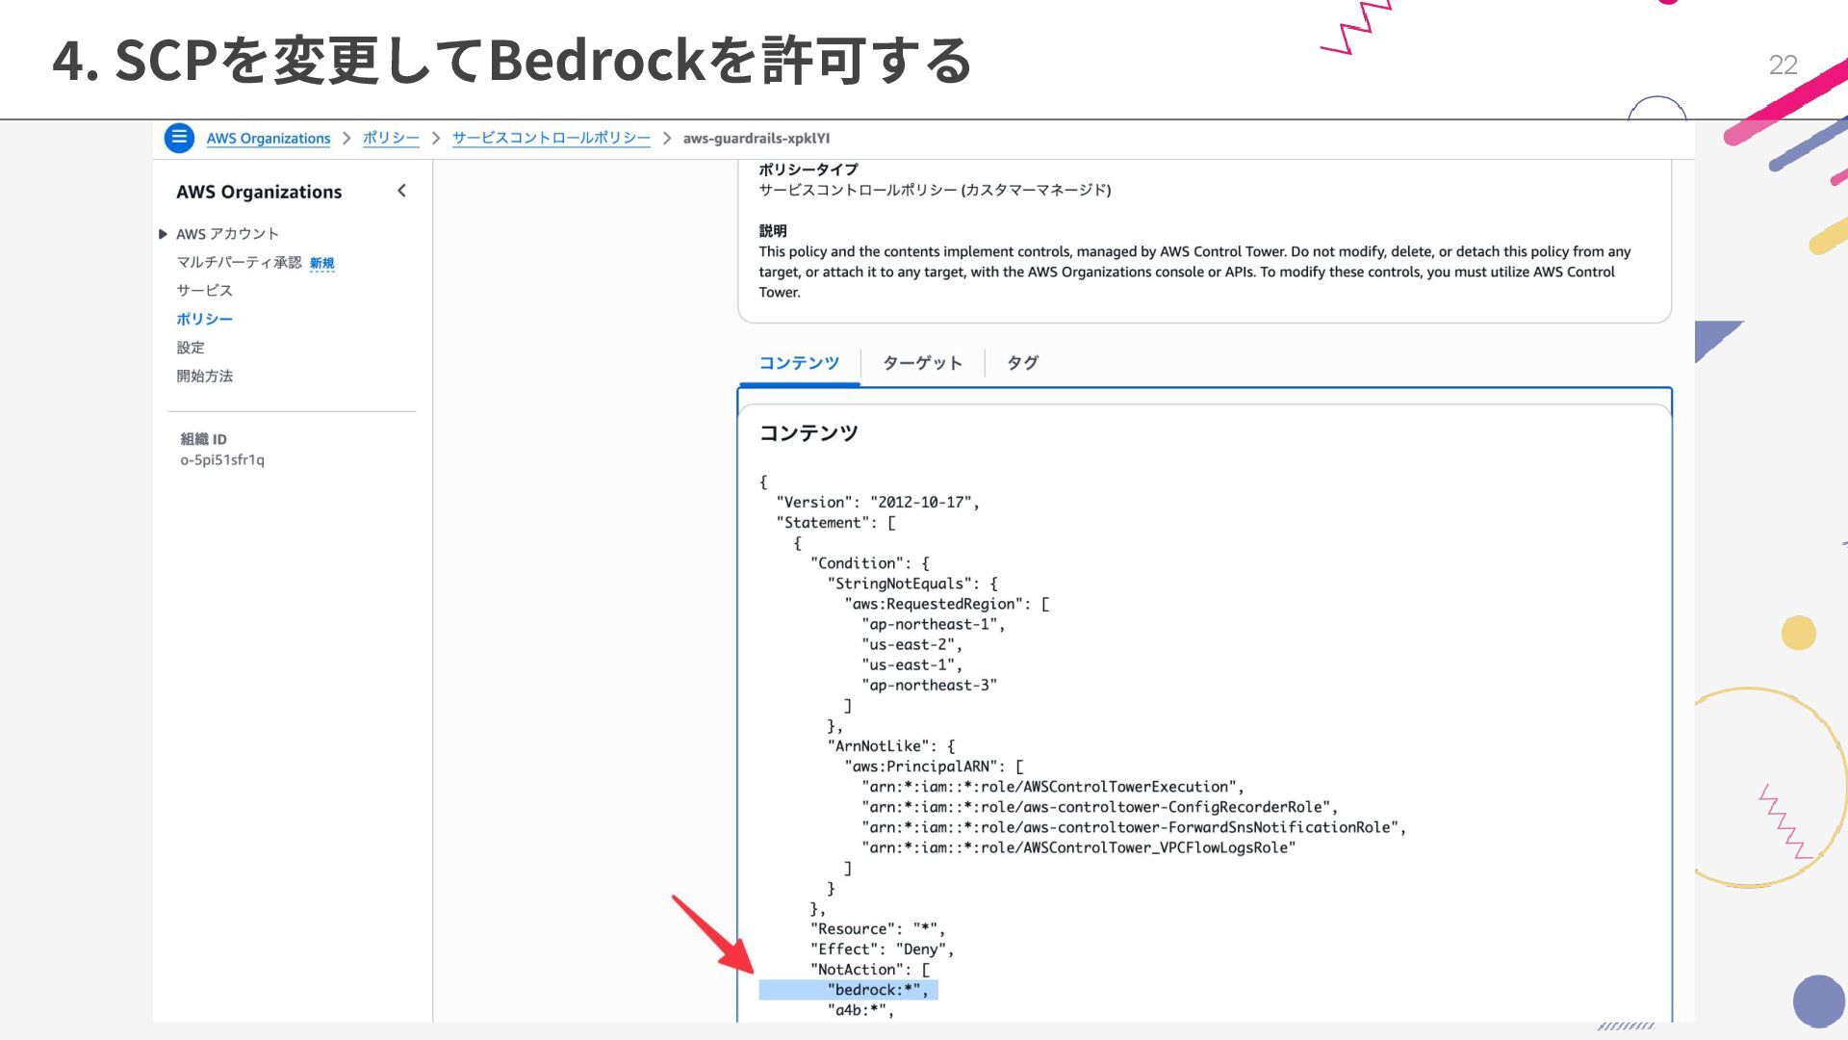Click the ConfigRecorderRole ARN line
The image size is (1848, 1040).
point(1099,807)
